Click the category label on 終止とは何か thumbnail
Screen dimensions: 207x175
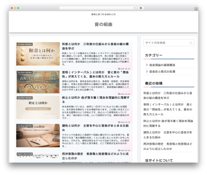25,98
